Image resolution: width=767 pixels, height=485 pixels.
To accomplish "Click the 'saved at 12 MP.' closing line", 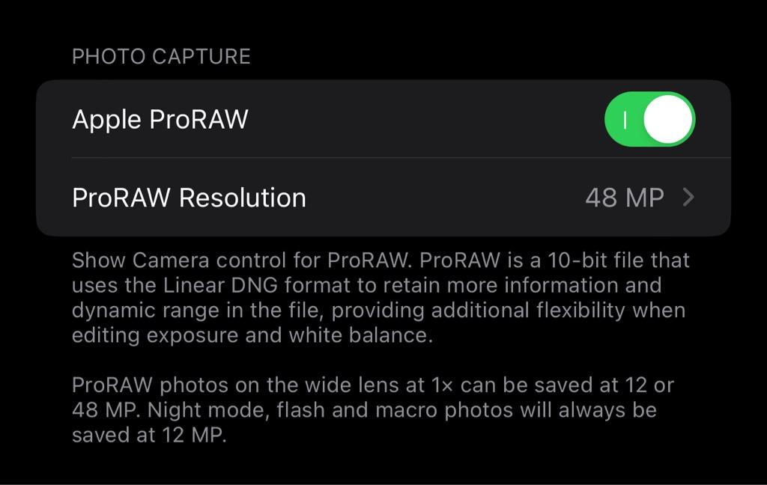I will tap(149, 435).
